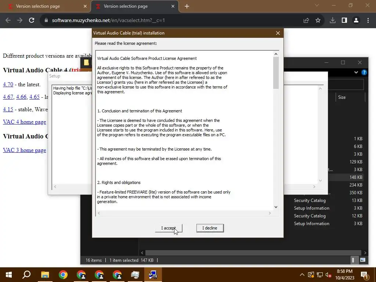Click the license text scroll down arrow

click(276, 207)
